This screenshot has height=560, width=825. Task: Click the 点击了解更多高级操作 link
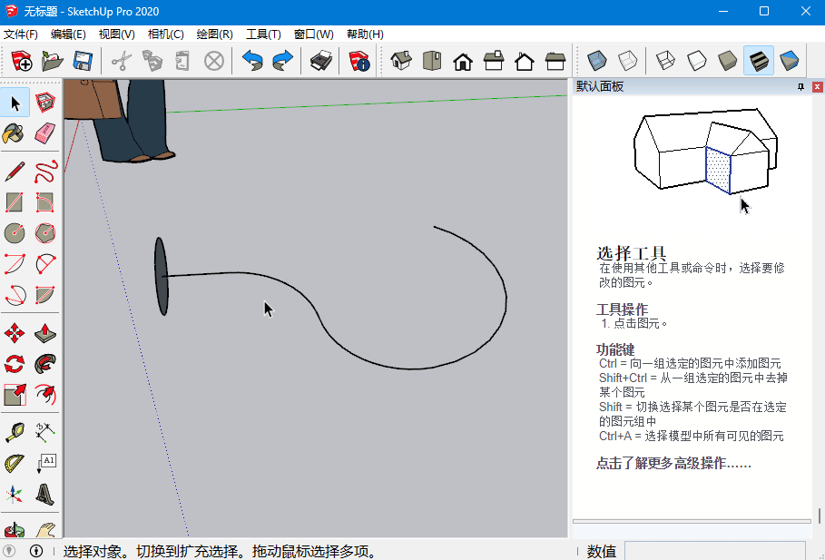[673, 464]
